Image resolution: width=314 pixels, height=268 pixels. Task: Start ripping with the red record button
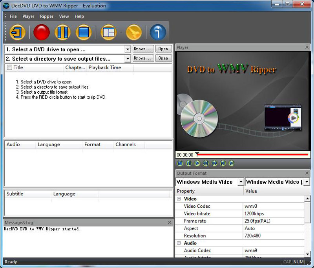coord(42,32)
